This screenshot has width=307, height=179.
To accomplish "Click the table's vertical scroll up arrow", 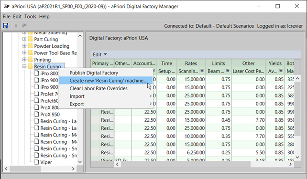I will pos(297,79).
